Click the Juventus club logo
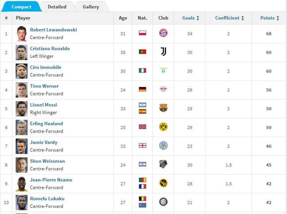 tap(163, 52)
